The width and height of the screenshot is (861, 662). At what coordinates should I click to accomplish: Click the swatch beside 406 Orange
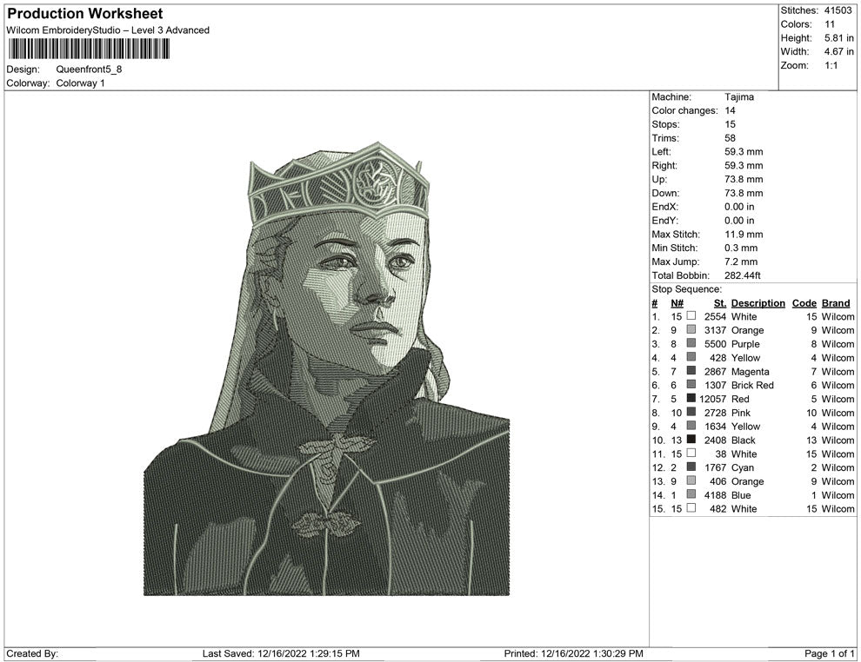point(691,480)
